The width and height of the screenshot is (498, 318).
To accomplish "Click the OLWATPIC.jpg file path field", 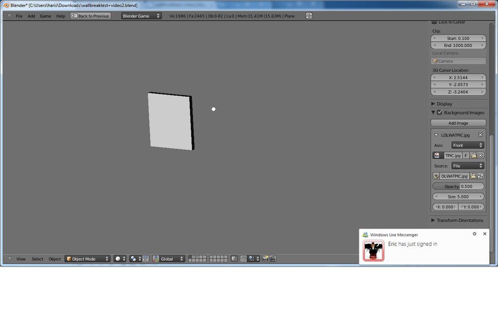I will 454,176.
